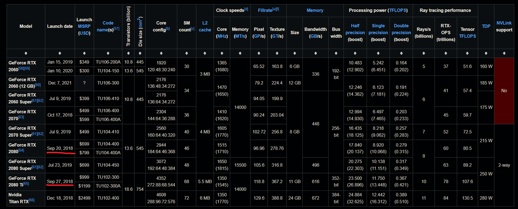Sort by Bandwidth column arrows
Viewport: 518px width, 209px height.
tap(315, 53)
